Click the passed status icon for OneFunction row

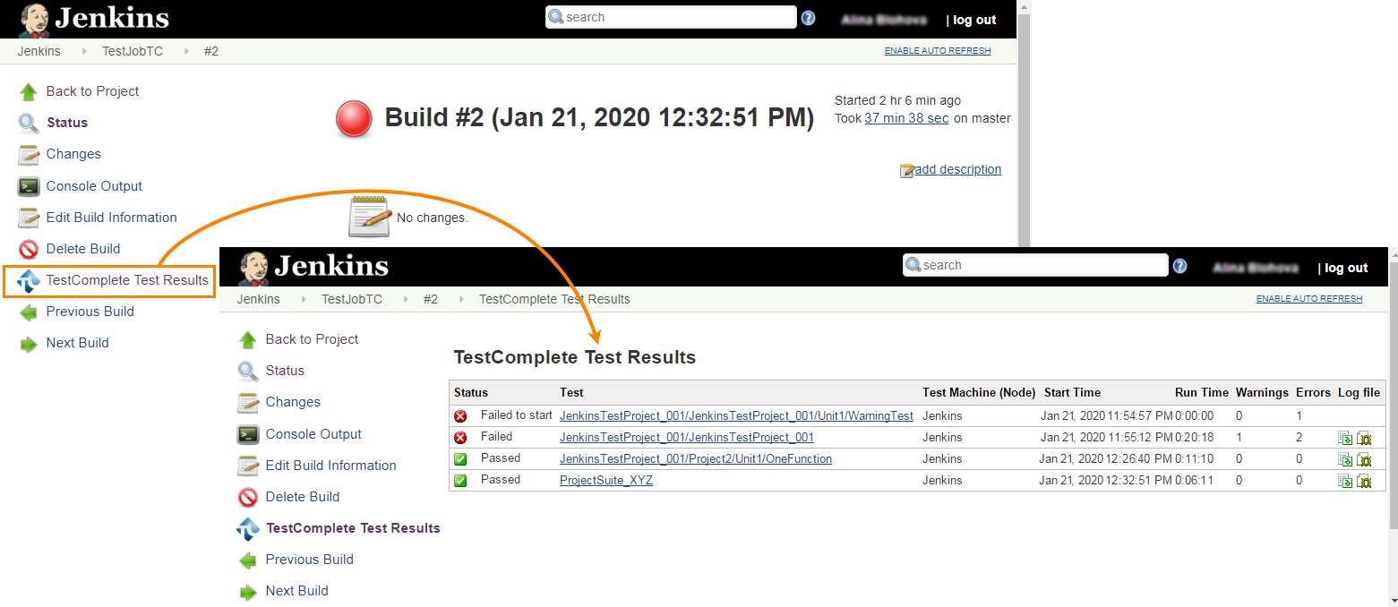[x=459, y=457]
